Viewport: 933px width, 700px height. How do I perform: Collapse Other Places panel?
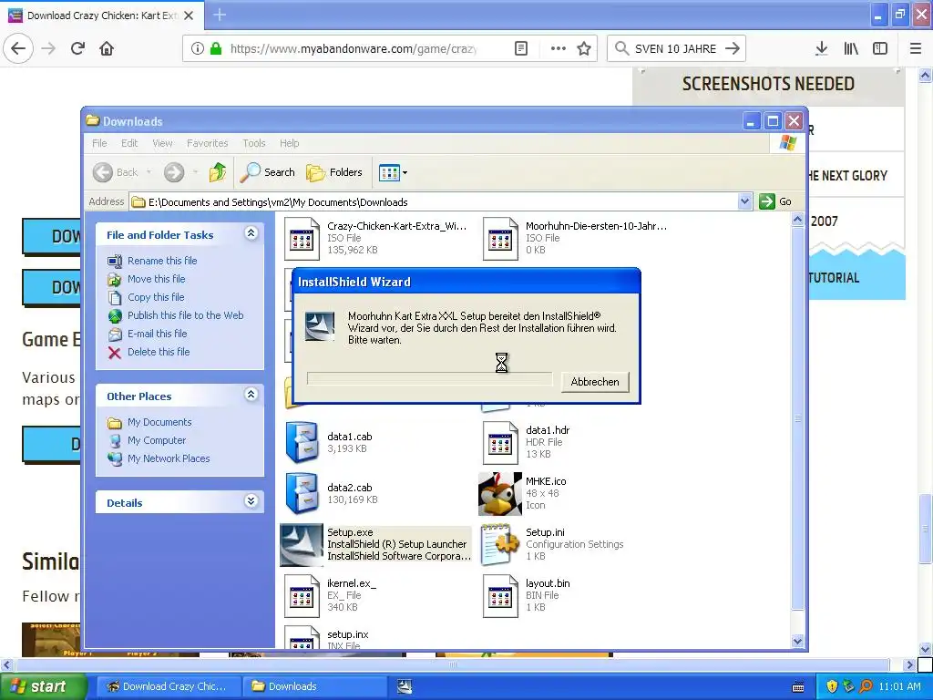pos(251,395)
